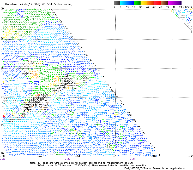Click the yellow 20-25 knots legend segment
Viewport: 193px width, 170px height.
(x=144, y=3)
